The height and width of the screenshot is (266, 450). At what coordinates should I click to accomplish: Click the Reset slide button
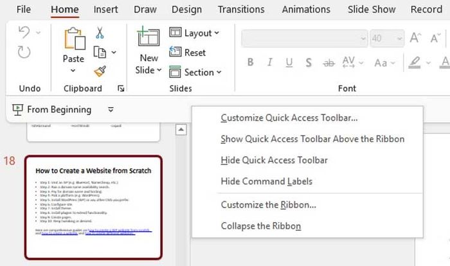pos(188,53)
